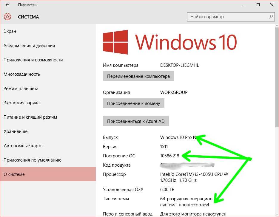Screen dimensions: 279x217
Task: Open Автономные карты section
Action: click(x=48, y=146)
